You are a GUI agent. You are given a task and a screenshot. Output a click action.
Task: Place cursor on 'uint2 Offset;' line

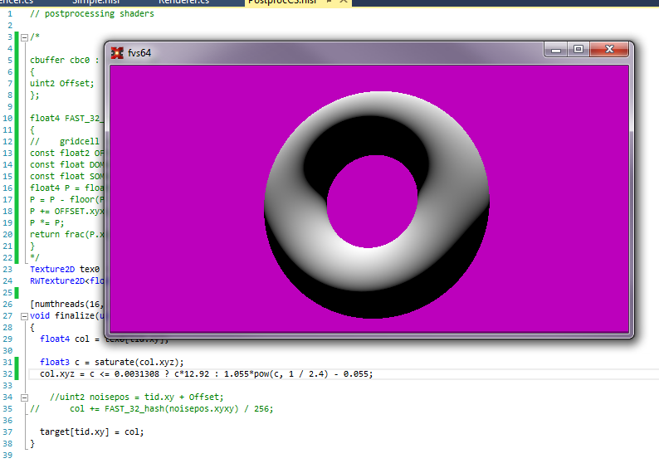pyautogui.click(x=61, y=84)
